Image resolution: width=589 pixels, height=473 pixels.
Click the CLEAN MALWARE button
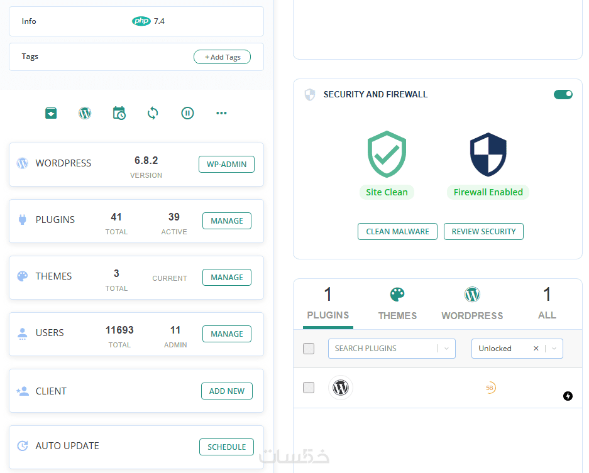click(397, 232)
